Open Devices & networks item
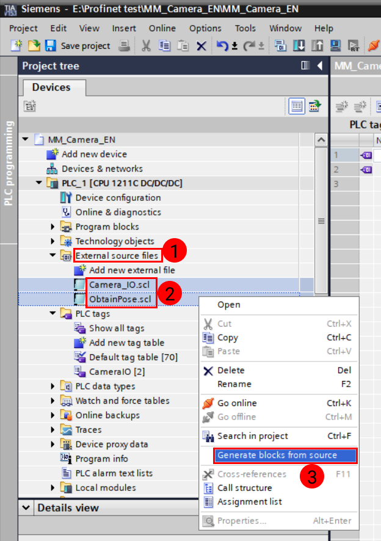Screen dimensions: 381x541 [102, 169]
